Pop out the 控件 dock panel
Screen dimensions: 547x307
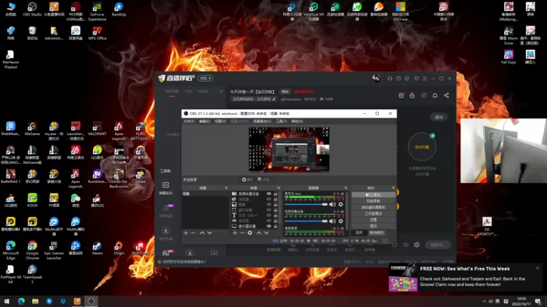(x=393, y=188)
